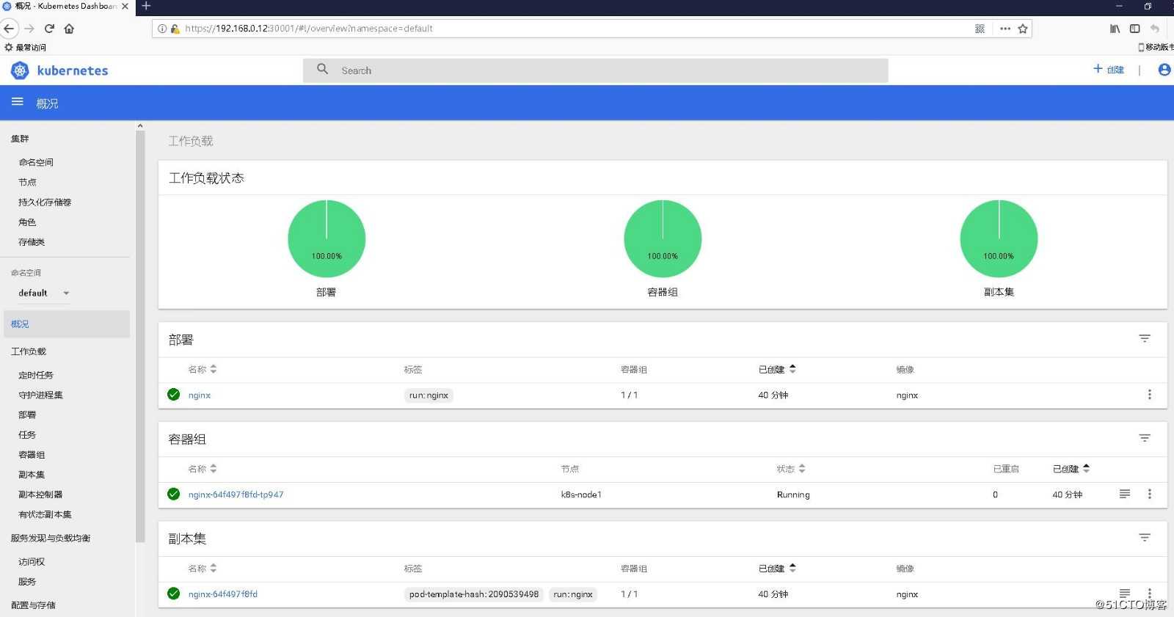Screen dimensions: 1174x617
Task: Filter the 容器组 table
Action: point(1145,438)
